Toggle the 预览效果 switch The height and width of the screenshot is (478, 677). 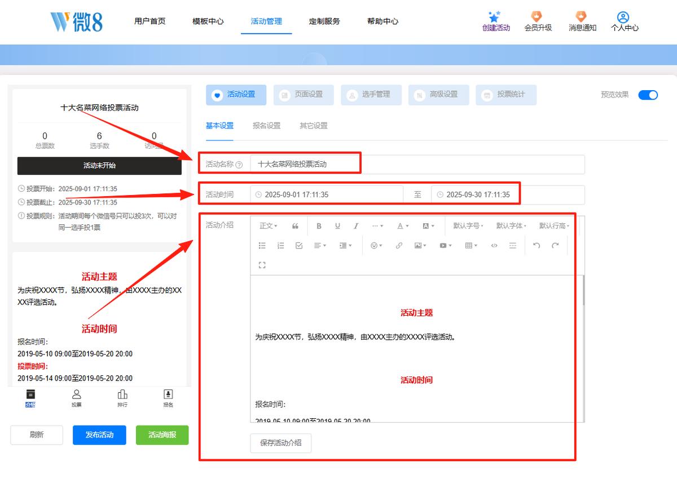[648, 95]
